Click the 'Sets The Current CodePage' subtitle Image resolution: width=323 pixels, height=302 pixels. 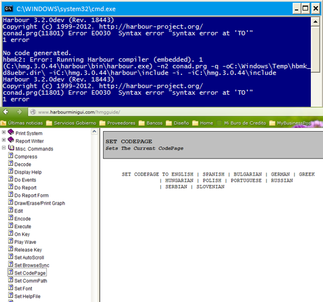click(x=144, y=148)
